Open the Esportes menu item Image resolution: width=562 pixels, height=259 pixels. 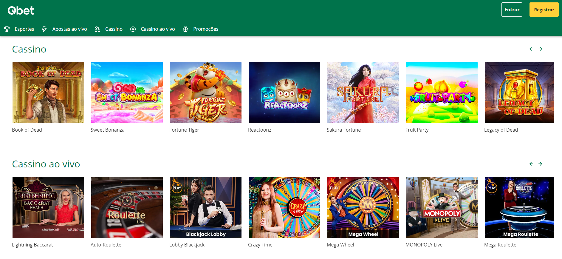(24, 29)
